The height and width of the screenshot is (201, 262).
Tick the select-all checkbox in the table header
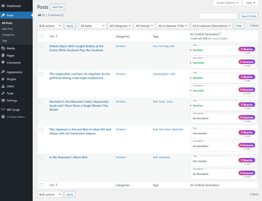tap(41, 36)
